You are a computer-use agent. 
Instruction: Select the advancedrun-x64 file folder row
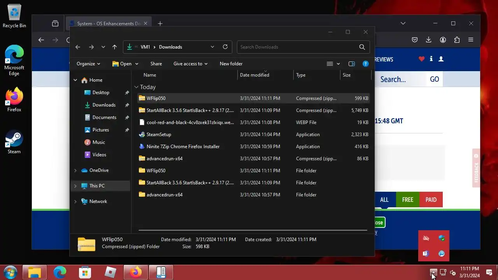pos(253,195)
